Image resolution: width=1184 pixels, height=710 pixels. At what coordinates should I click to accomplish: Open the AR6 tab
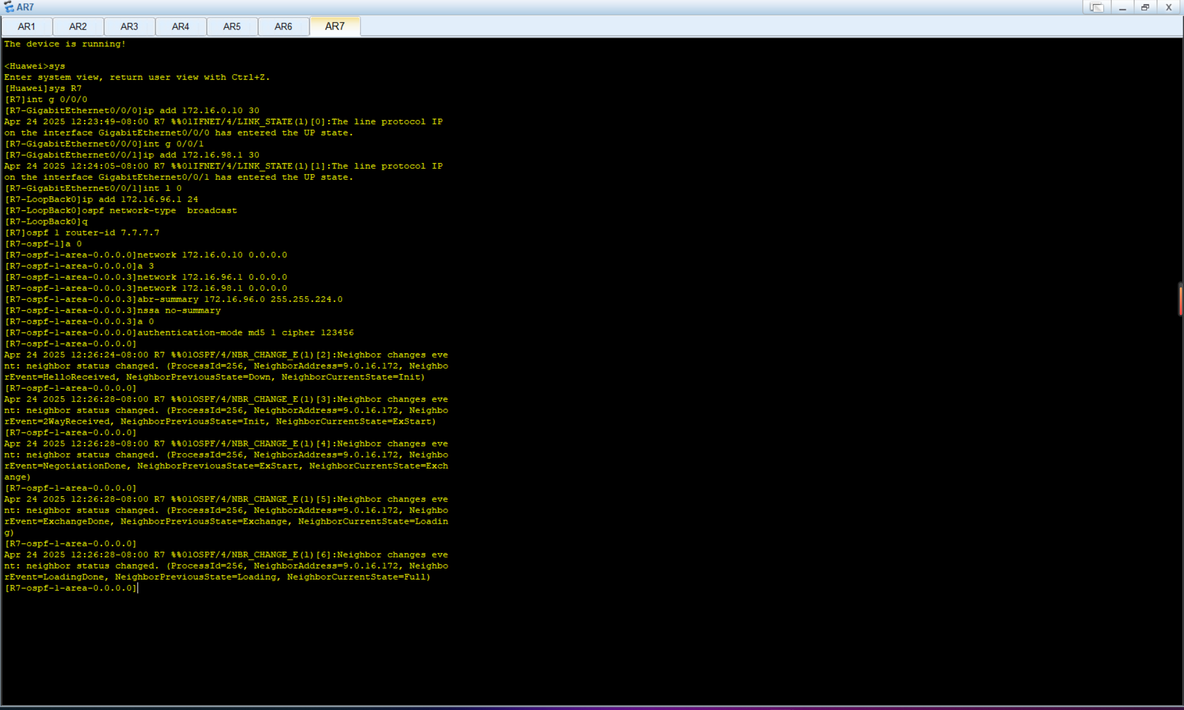(283, 27)
